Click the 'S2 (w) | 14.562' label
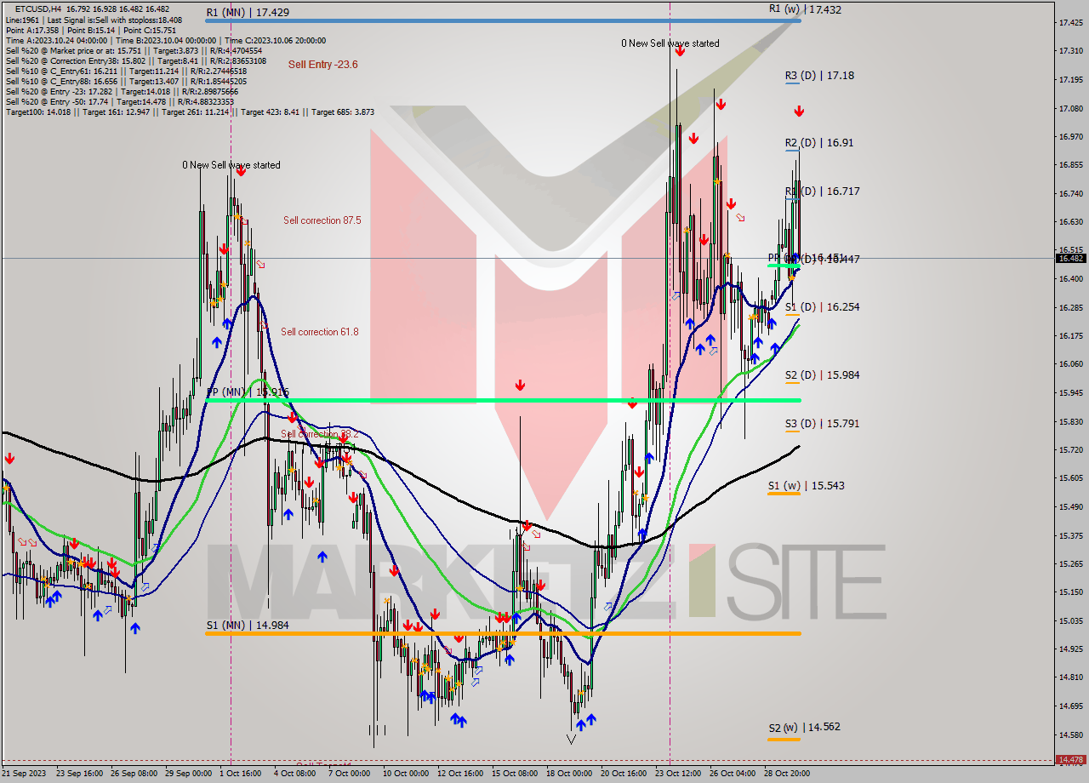 click(806, 728)
